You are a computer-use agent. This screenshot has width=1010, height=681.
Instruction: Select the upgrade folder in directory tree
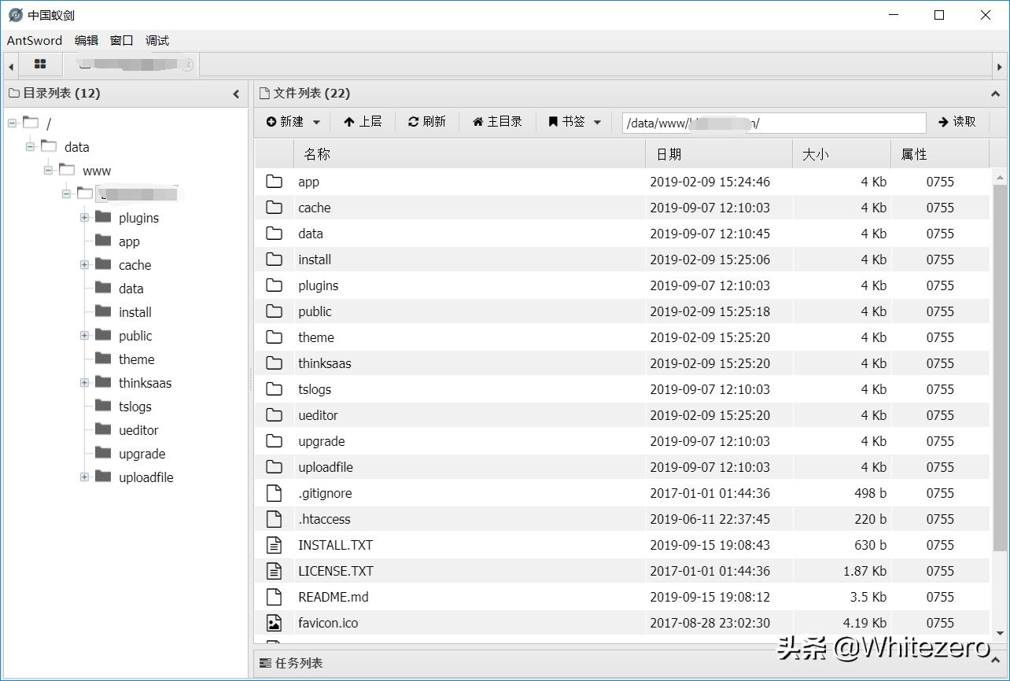click(x=142, y=454)
